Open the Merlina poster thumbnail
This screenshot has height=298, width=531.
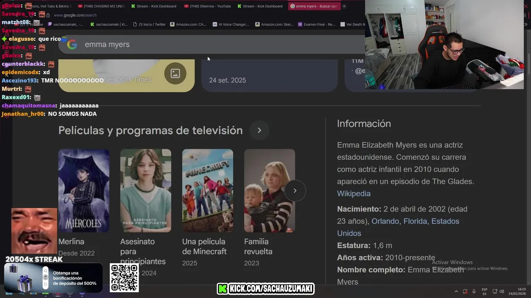[84, 191]
